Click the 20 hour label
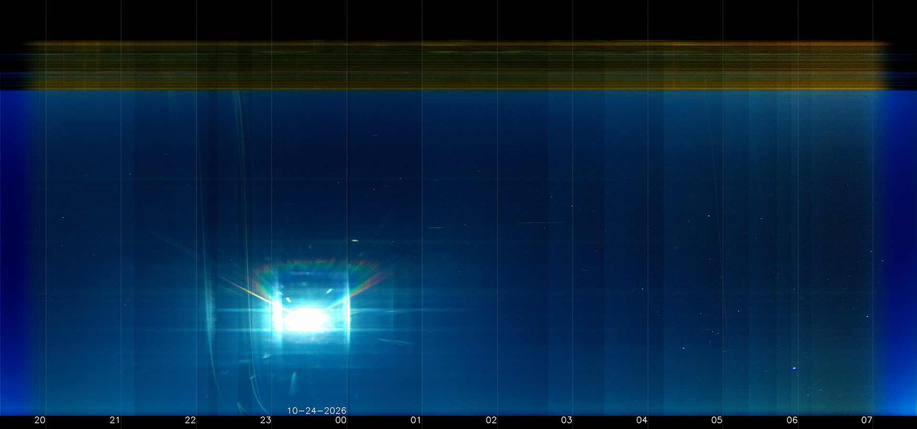This screenshot has width=917, height=429. pyautogui.click(x=40, y=420)
